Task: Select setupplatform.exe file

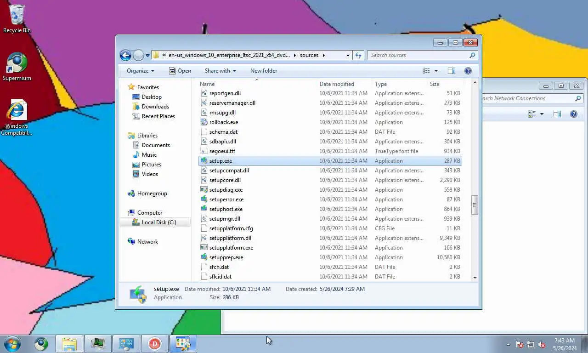Action: pyautogui.click(x=330, y=248)
